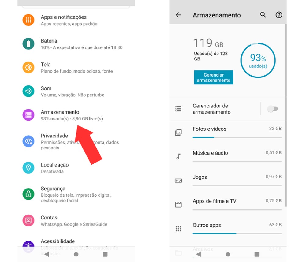Screen dimensions: 306x262
Task: Tap home circle button in storage screen
Action: 228,254
